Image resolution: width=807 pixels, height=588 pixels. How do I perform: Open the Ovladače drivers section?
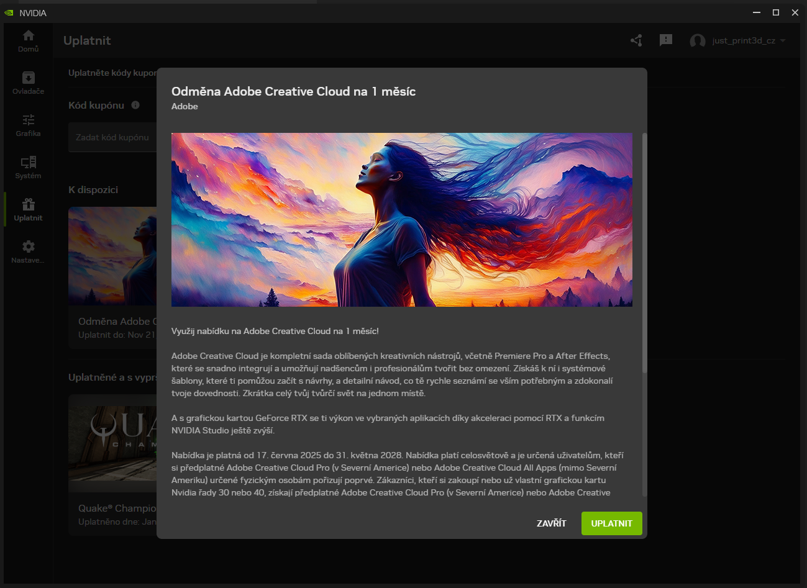pyautogui.click(x=28, y=83)
